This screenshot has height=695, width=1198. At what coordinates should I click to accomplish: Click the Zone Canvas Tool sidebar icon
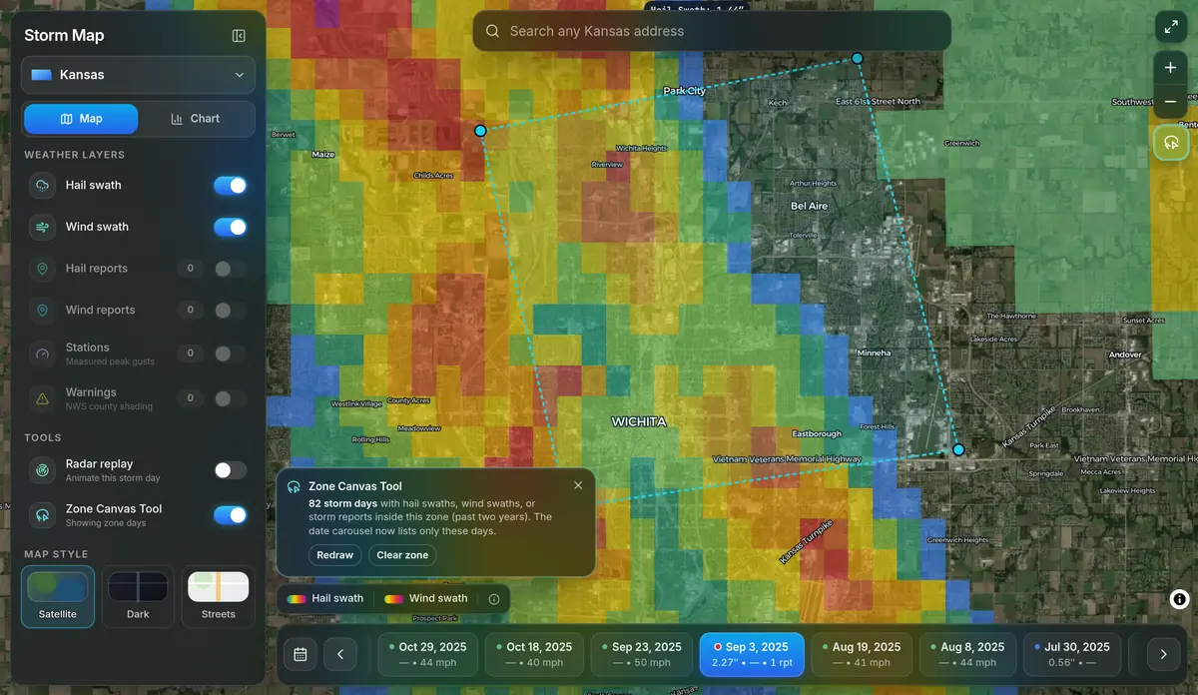pos(43,515)
